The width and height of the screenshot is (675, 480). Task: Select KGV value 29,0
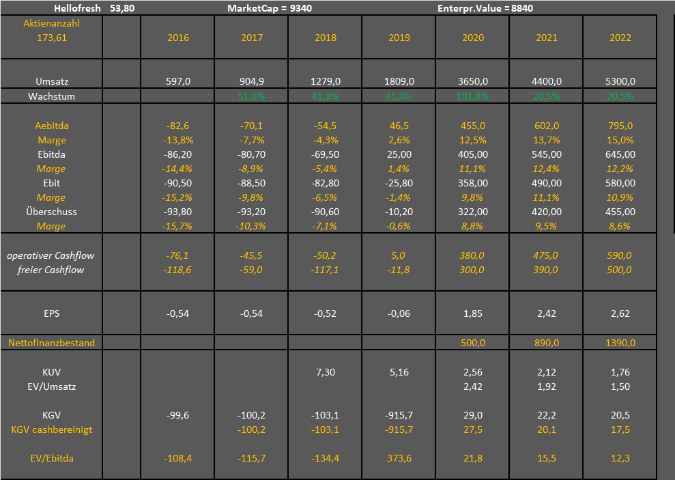pyautogui.click(x=473, y=415)
